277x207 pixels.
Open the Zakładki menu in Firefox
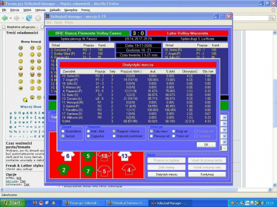(x=55, y=10)
